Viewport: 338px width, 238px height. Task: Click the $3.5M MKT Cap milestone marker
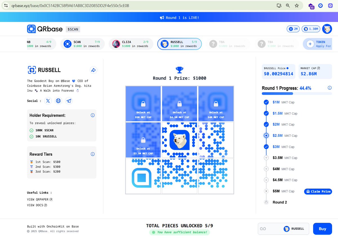(266, 158)
